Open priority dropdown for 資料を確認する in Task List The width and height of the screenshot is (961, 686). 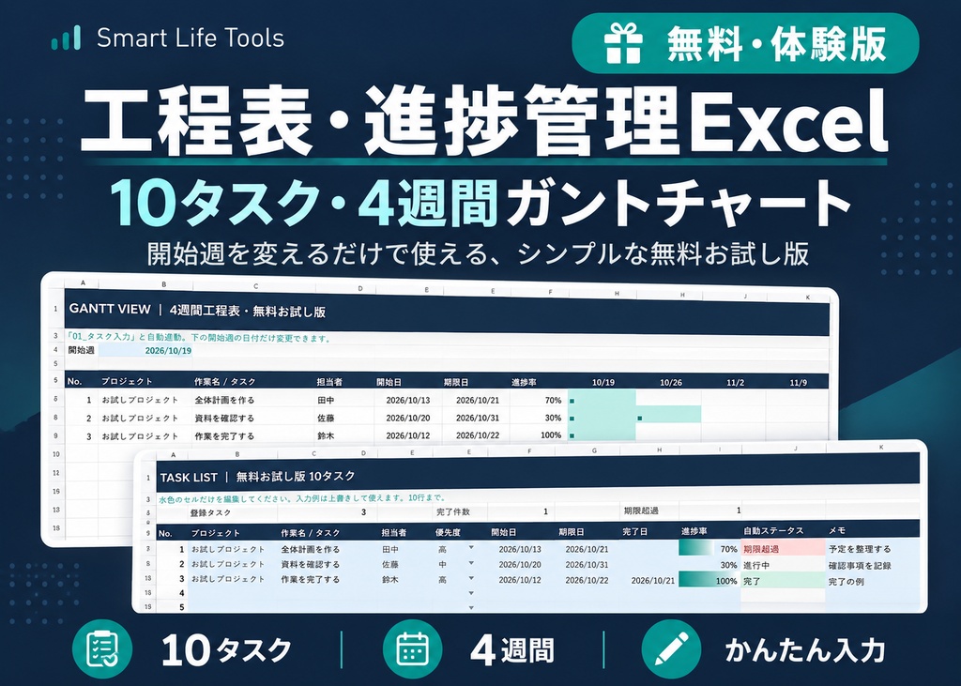[471, 562]
